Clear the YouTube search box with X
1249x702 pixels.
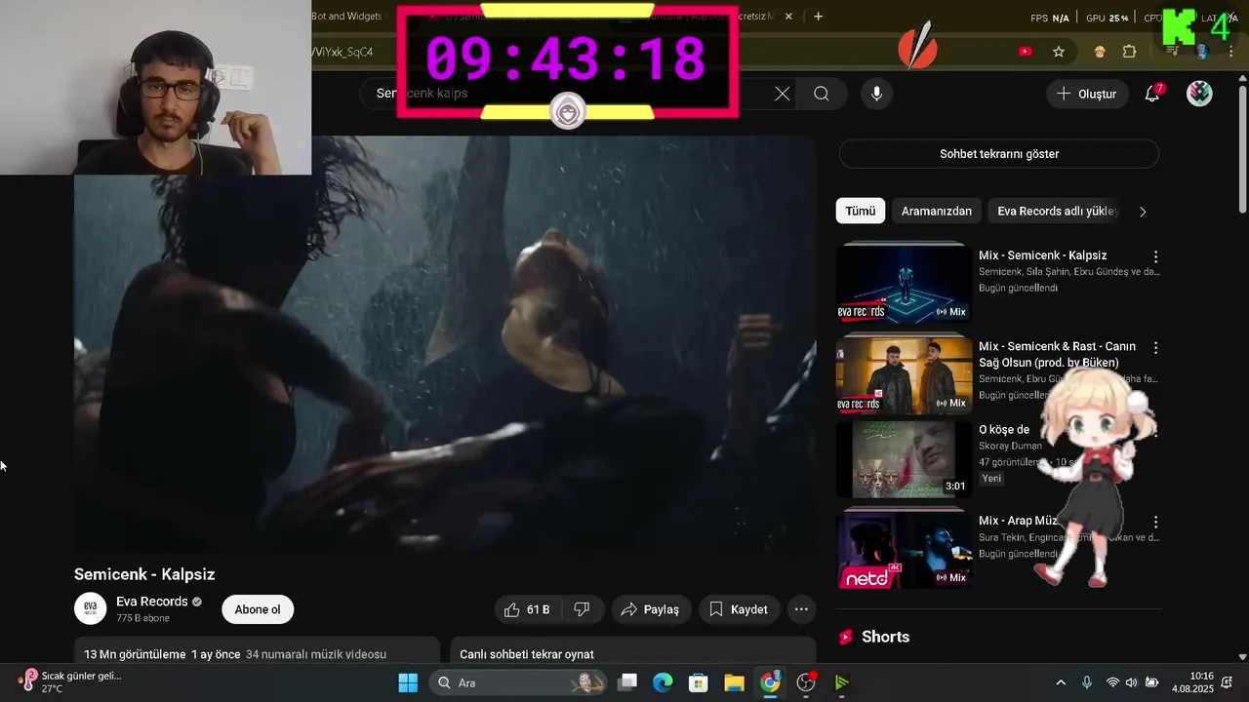783,94
